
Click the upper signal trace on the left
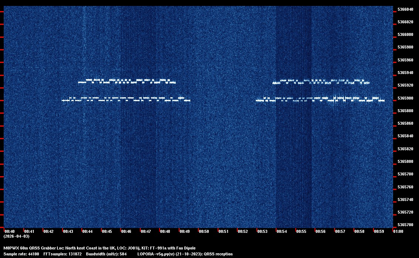coord(127,81)
